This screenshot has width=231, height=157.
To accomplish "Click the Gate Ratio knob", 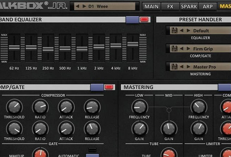I will pyautogui.click(x=40, y=129).
